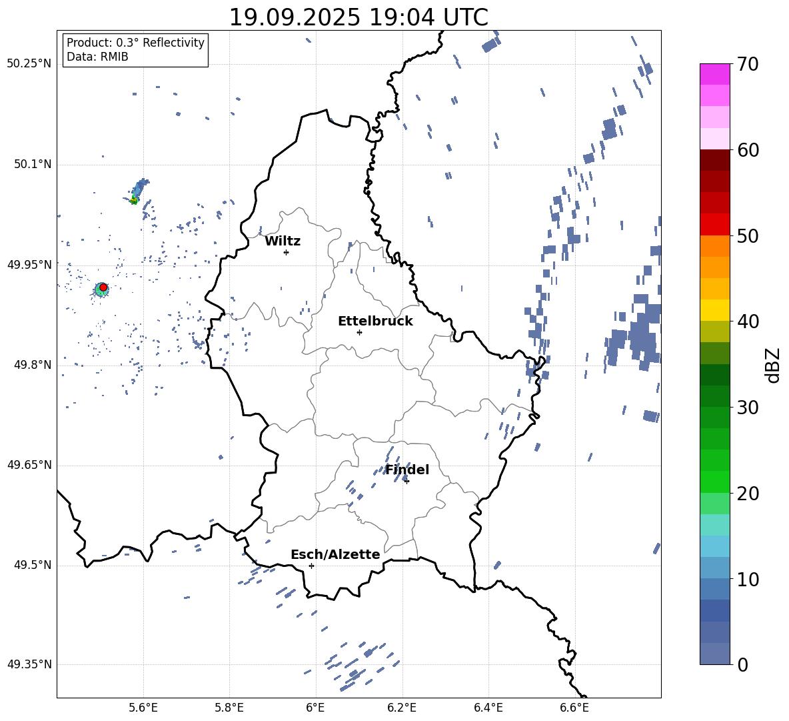789x721 pixels.
Task: Click the 50.1°N latitude label
Action: pyautogui.click(x=33, y=165)
